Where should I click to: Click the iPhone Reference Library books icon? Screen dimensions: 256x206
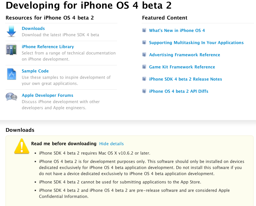pyautogui.click(x=11, y=50)
